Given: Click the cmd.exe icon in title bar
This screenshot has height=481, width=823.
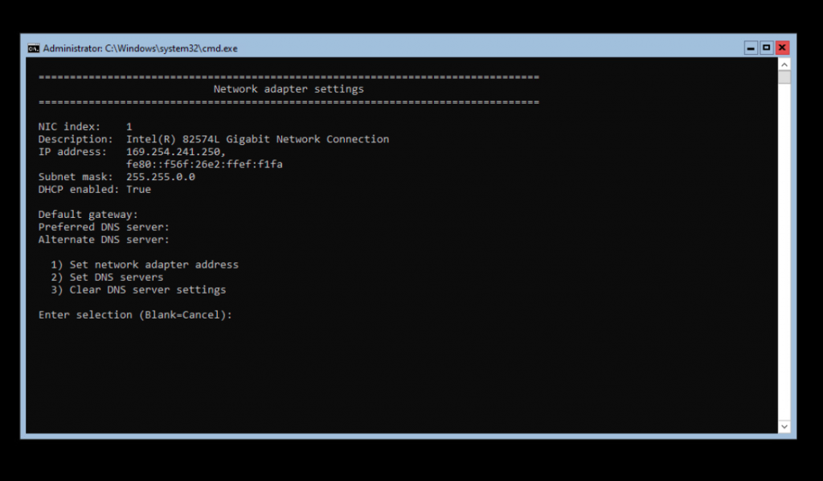Looking at the screenshot, I should pos(34,48).
